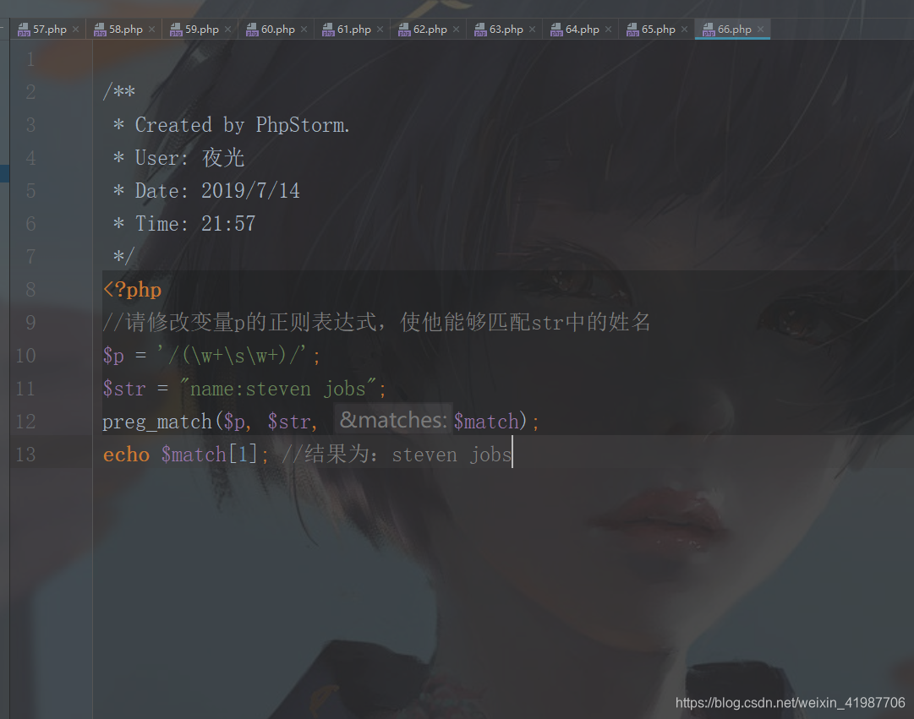This screenshot has height=719, width=914.
Task: Click the preg_match function name
Action: 157,422
